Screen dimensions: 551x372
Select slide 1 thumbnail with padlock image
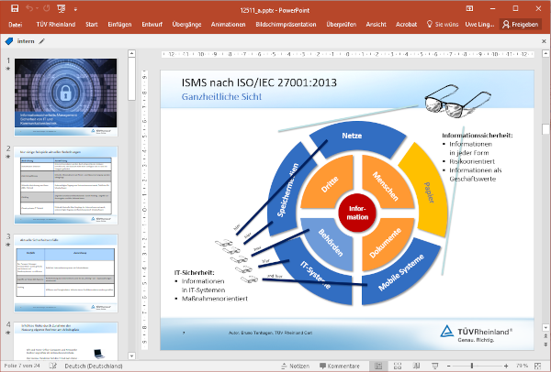point(66,92)
